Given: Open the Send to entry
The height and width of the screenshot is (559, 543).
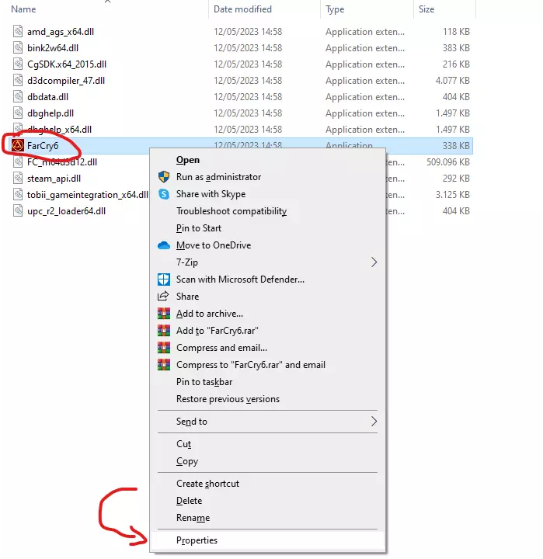Looking at the screenshot, I should (x=267, y=422).
